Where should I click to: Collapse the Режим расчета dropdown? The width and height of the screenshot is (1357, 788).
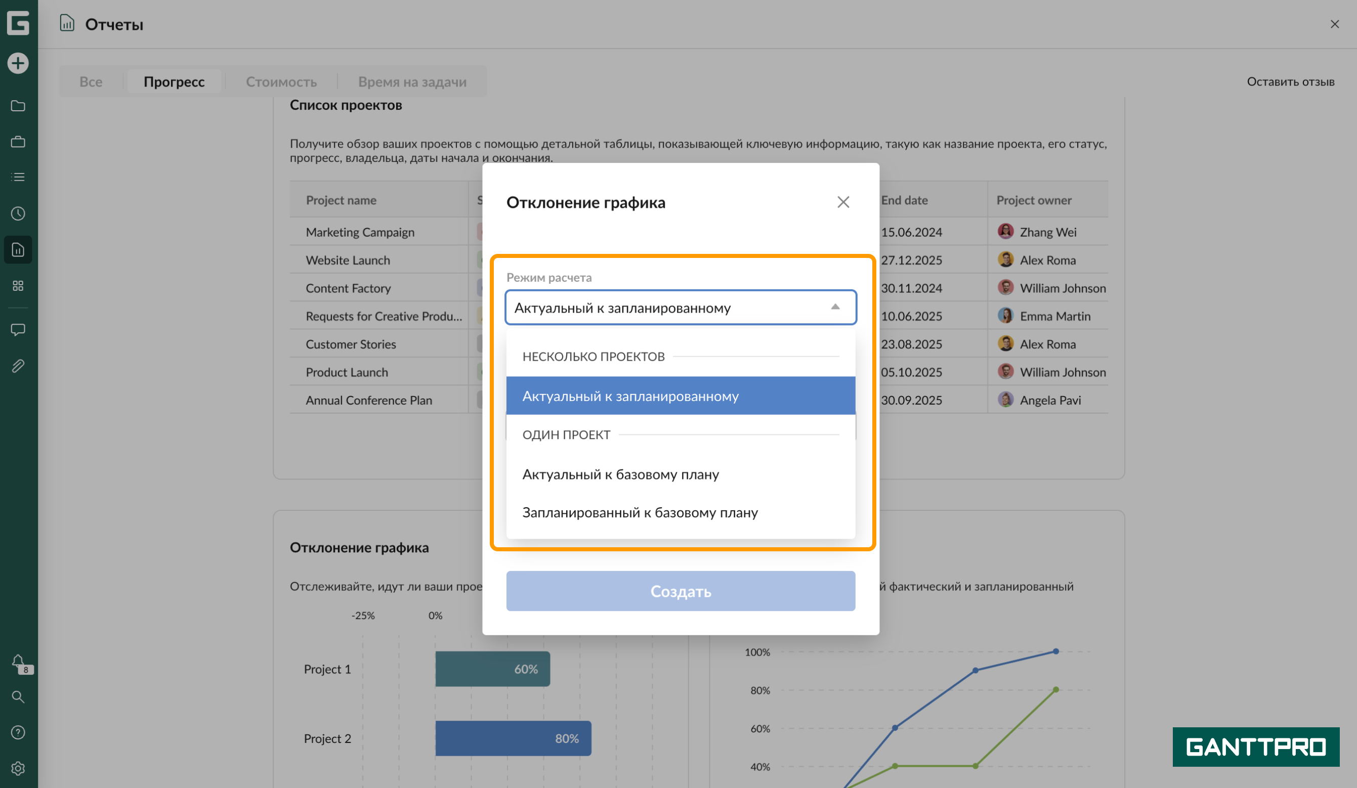[835, 308]
